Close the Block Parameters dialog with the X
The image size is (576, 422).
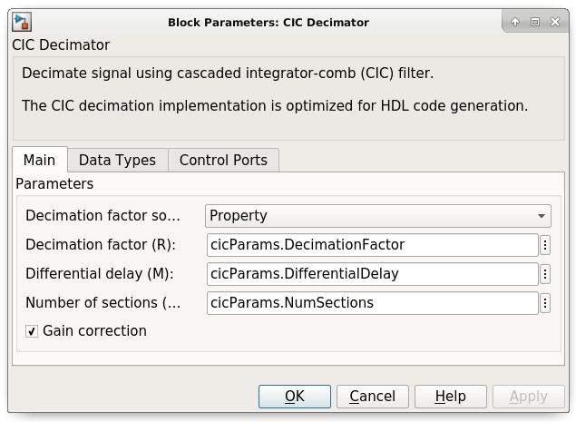pos(555,22)
